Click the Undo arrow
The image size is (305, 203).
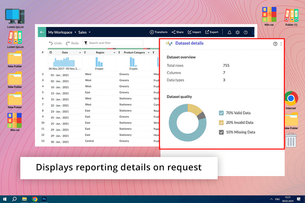click(51, 43)
